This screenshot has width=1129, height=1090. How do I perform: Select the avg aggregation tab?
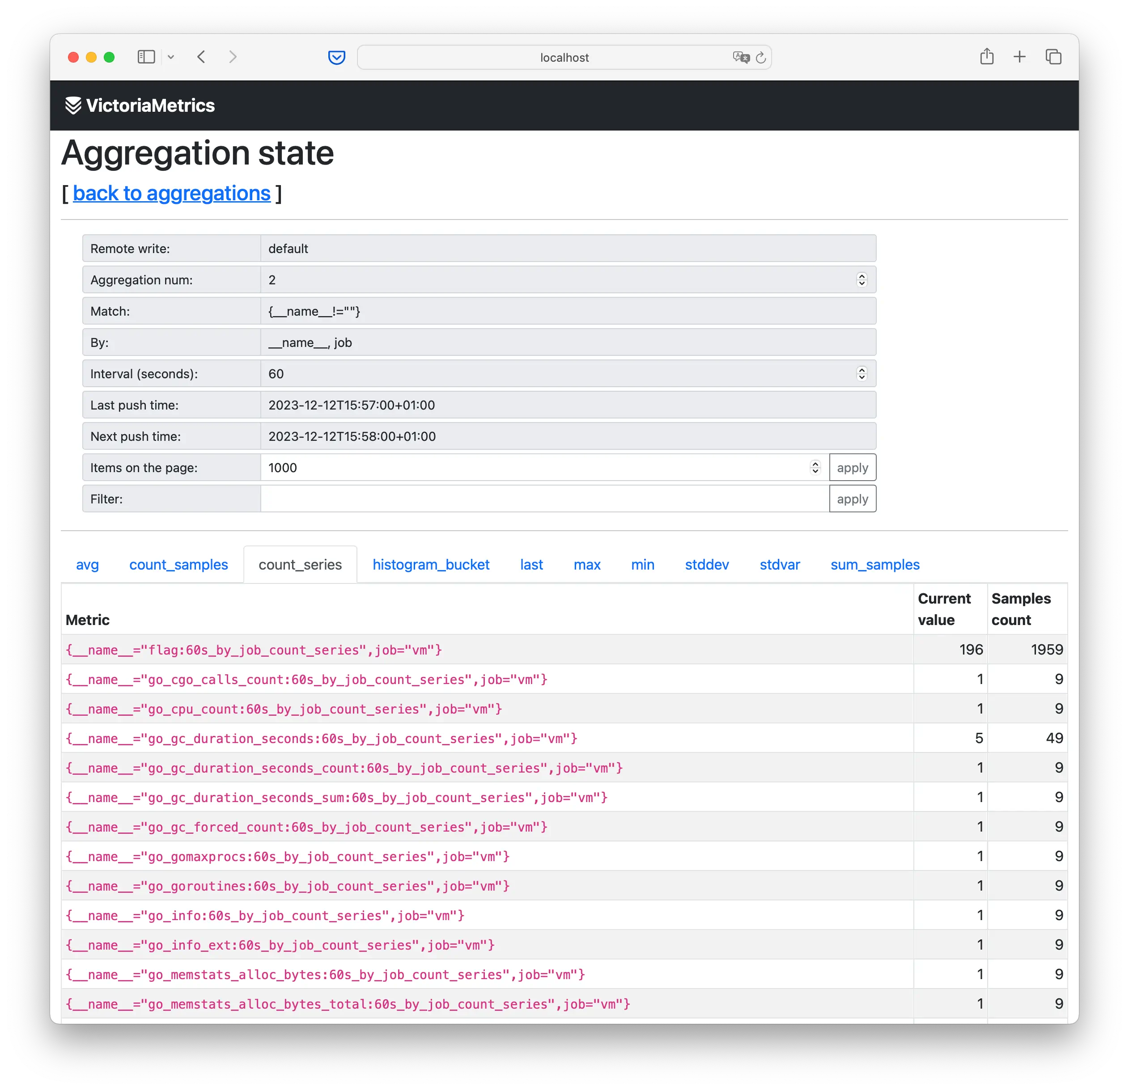point(87,564)
